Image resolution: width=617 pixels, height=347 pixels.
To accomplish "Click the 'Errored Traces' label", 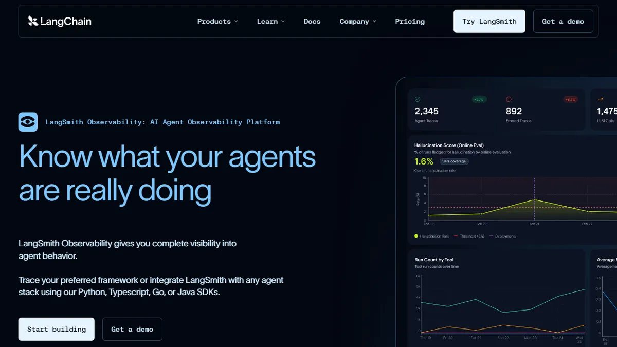I will pos(519,121).
